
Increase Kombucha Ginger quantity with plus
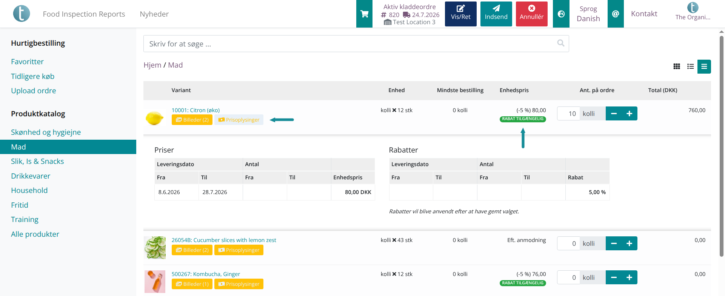(630, 277)
